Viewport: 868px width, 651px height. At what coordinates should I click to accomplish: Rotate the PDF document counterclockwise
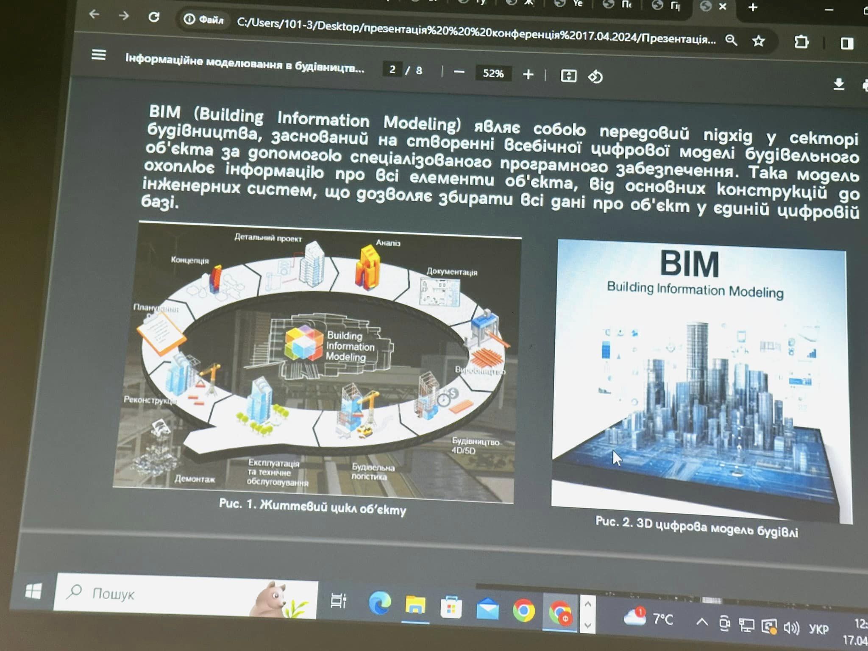tap(595, 77)
